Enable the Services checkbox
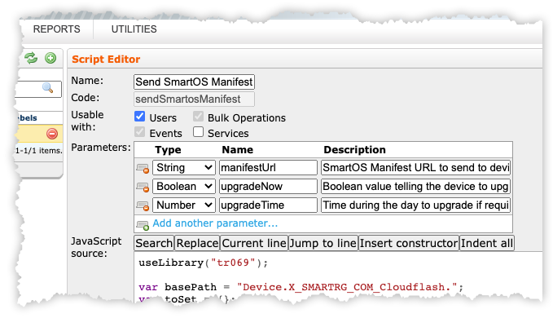Image resolution: width=553 pixels, height=318 pixels. (x=198, y=132)
